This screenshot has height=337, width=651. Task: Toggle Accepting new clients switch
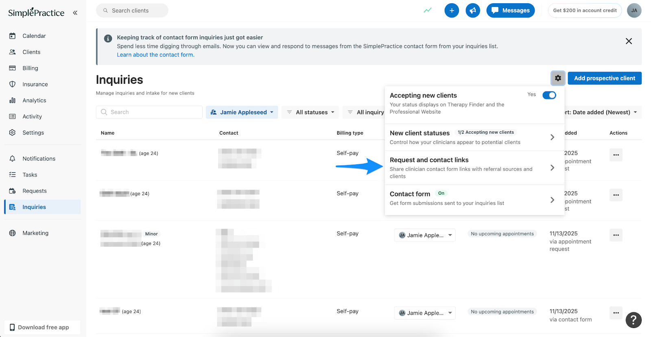tap(549, 95)
